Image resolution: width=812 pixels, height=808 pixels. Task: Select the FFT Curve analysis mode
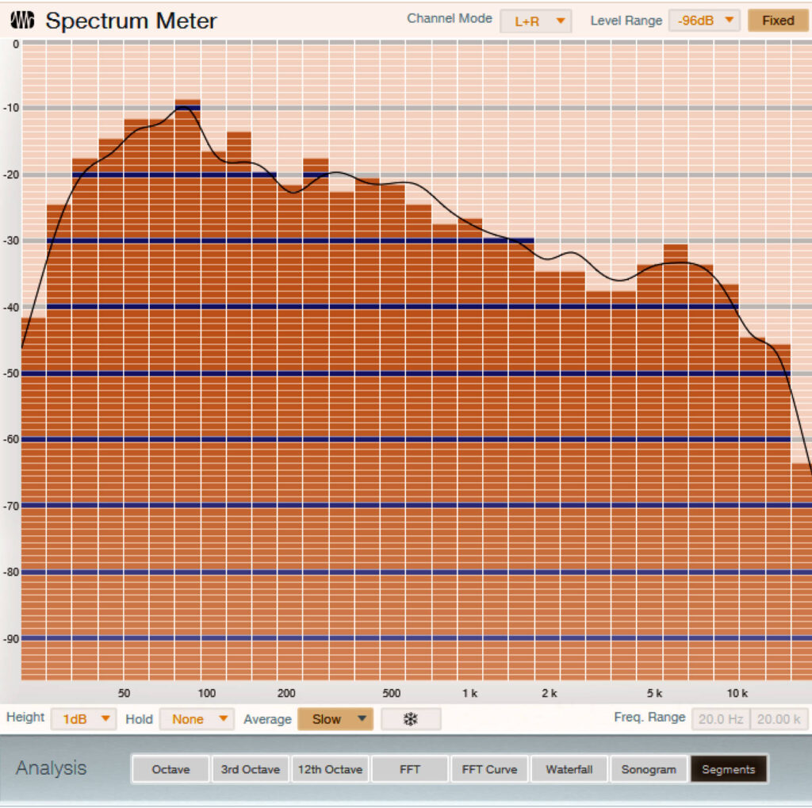(488, 769)
